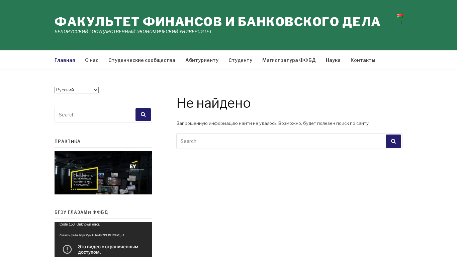
Task: Select Абитуриенту in the navigation bar
Action: 202,60
